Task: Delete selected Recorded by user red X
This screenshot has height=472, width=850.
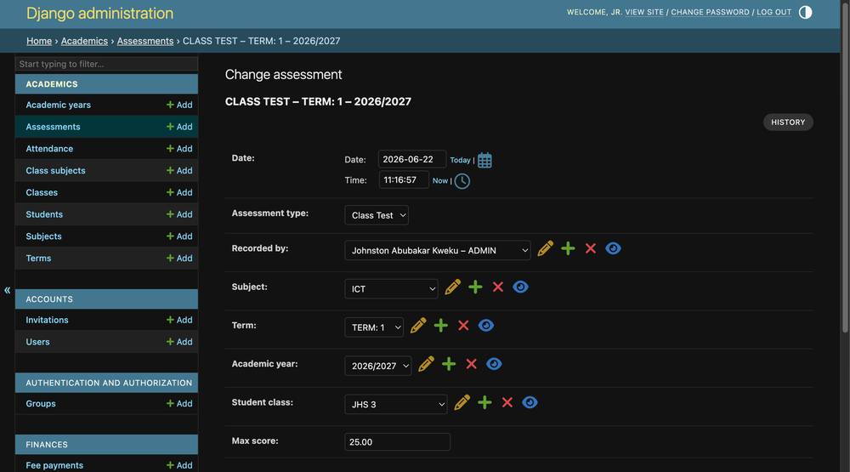Action: point(591,248)
